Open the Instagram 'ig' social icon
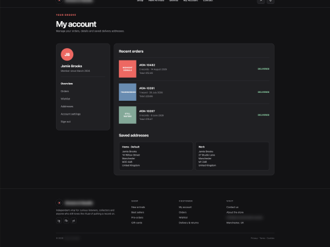This screenshot has height=247, width=330. pyautogui.click(x=59, y=221)
